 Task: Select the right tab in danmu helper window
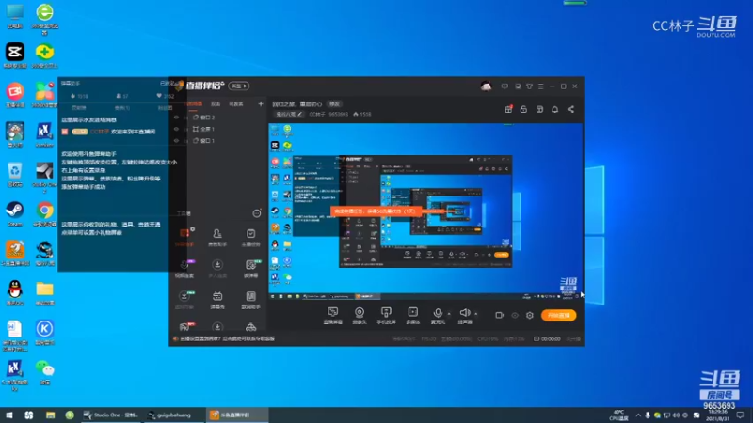[x=165, y=108]
